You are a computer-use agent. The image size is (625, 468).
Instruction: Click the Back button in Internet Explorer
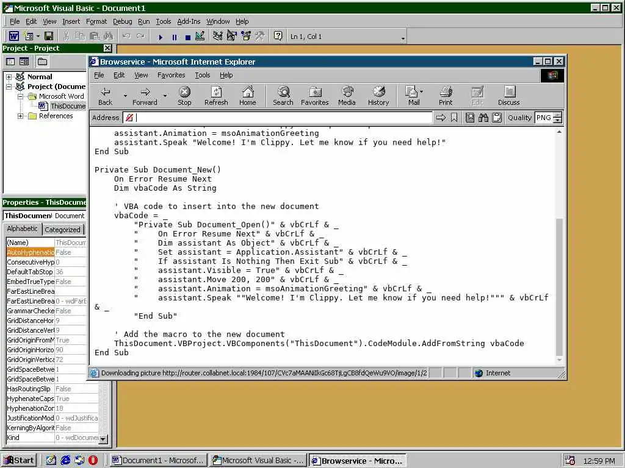(x=105, y=96)
